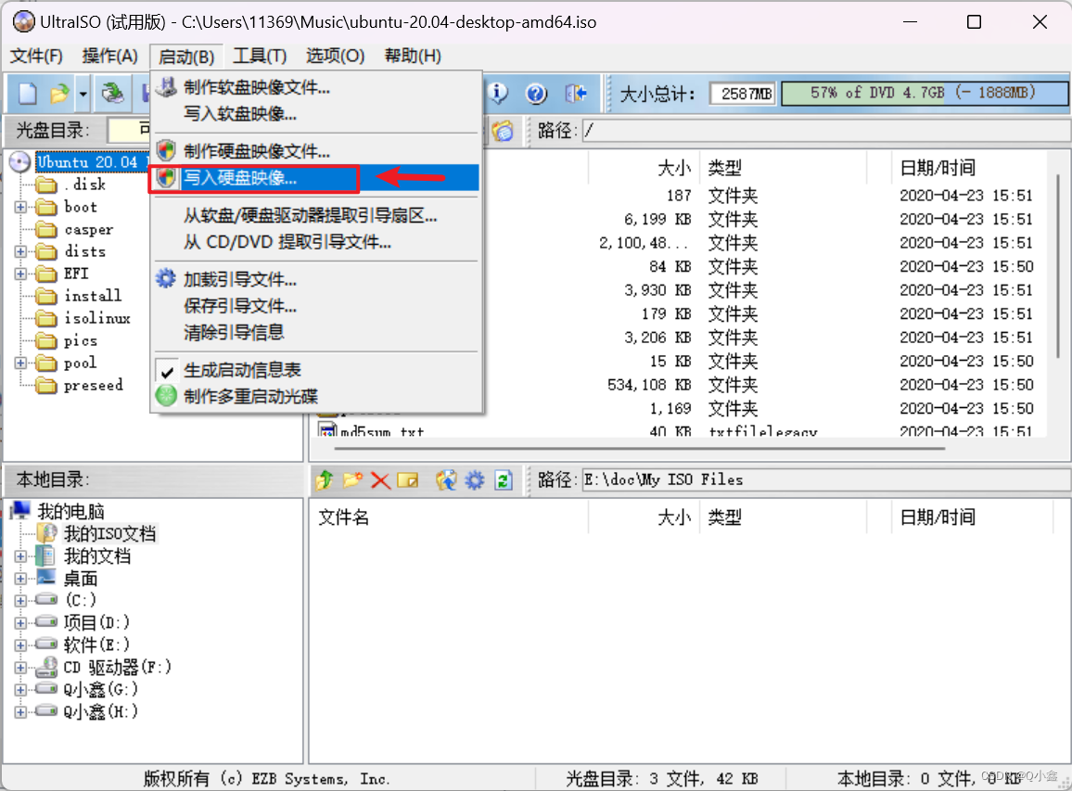Screen dimensions: 1072x791
Task: Select the Q小鑫(H:) drive
Action: [x=100, y=711]
